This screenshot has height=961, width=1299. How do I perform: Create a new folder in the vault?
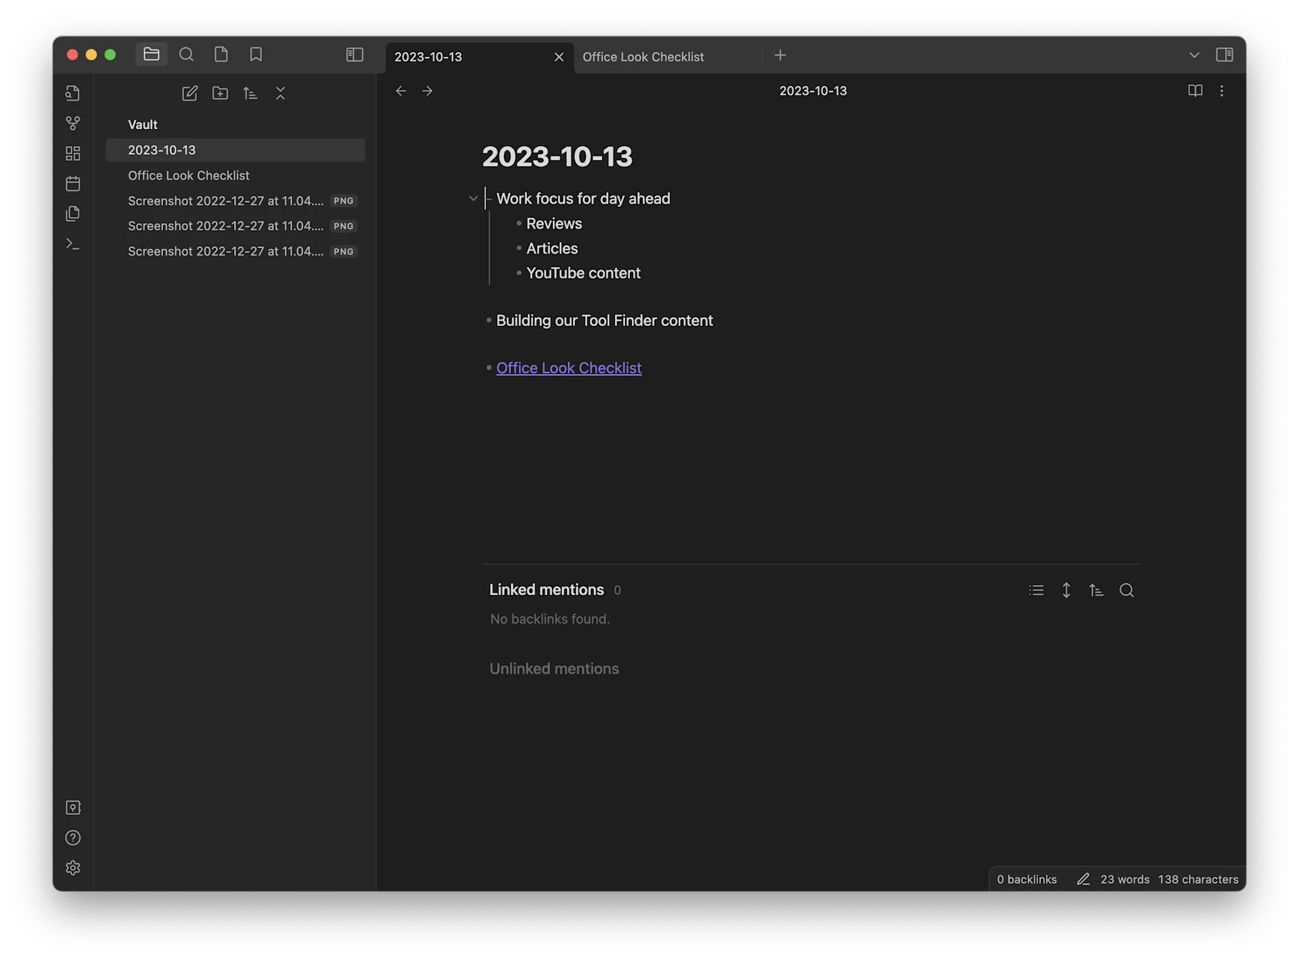pyautogui.click(x=220, y=93)
